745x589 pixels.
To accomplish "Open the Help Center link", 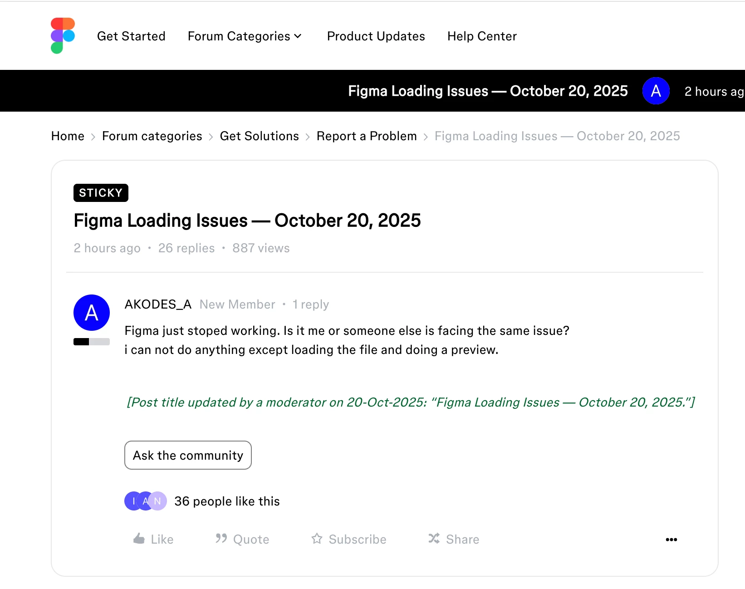I will tap(482, 36).
